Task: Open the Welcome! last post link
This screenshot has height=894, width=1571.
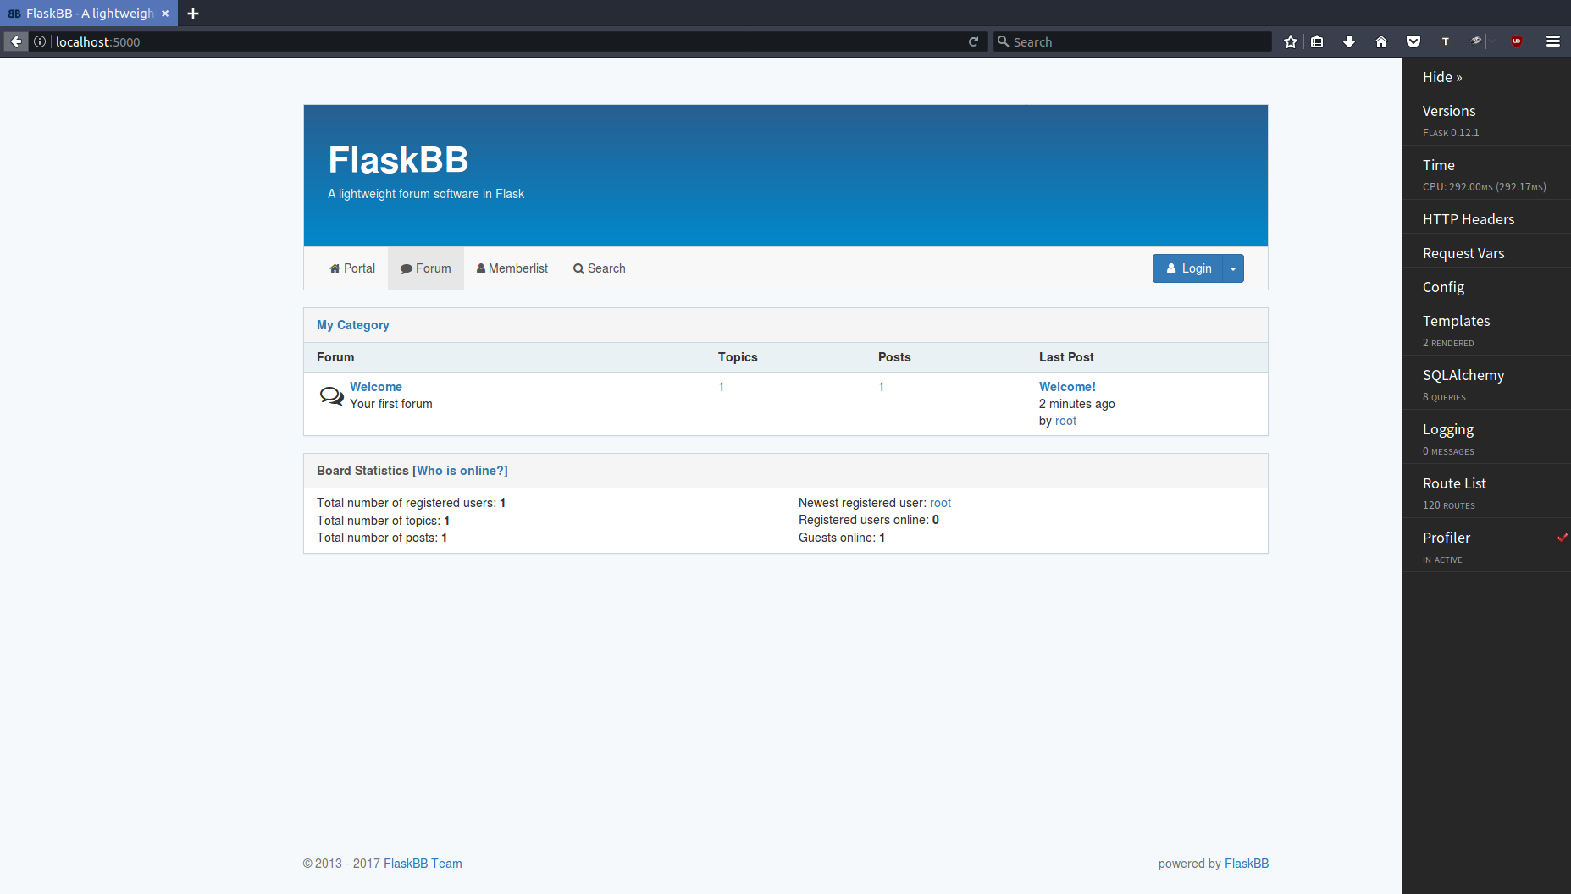Action: pos(1067,387)
